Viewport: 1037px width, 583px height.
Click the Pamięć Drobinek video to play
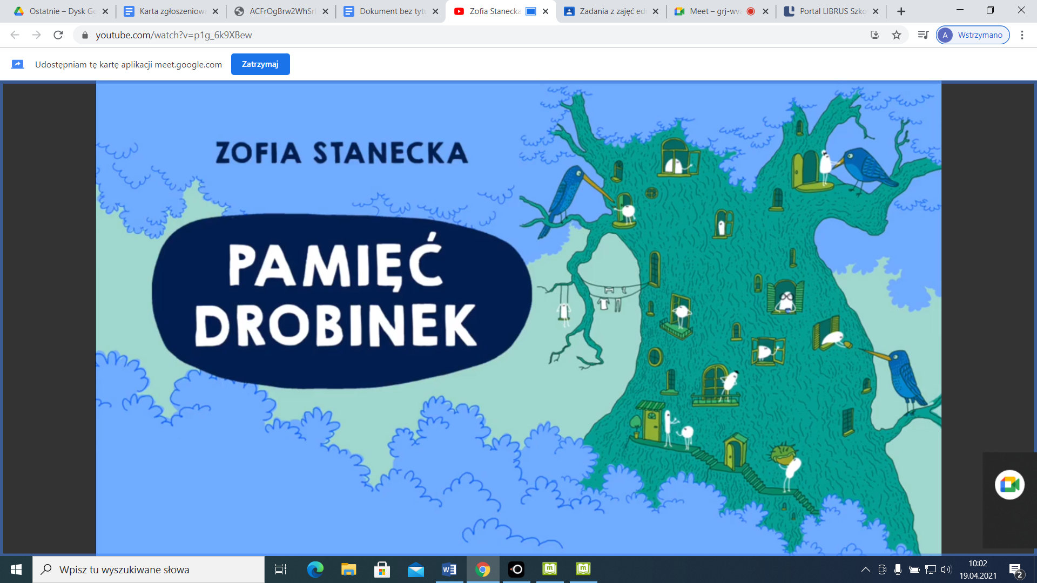(x=518, y=318)
